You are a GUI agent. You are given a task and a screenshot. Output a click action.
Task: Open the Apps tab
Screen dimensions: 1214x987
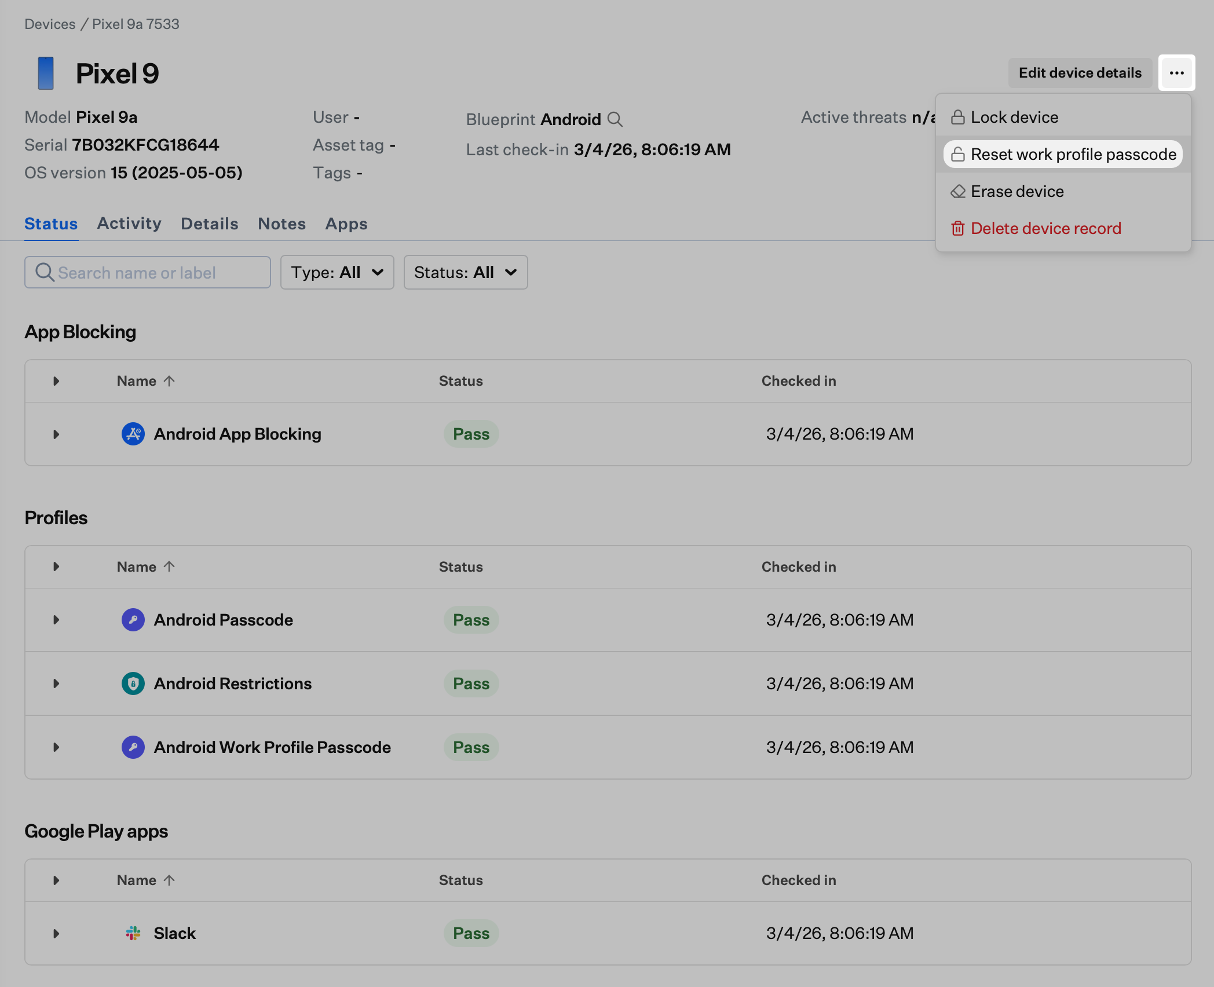coord(346,224)
